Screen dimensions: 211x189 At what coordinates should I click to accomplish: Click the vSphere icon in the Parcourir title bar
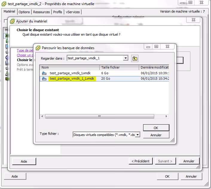point(38,48)
